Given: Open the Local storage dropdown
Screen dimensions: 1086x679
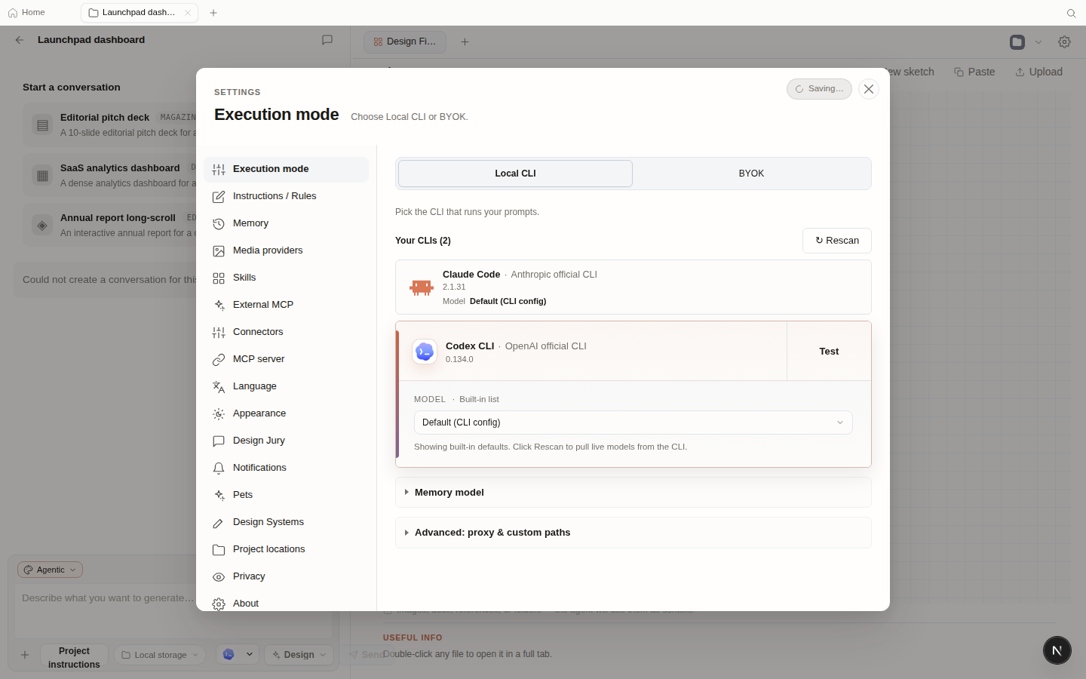Looking at the screenshot, I should coord(160,655).
